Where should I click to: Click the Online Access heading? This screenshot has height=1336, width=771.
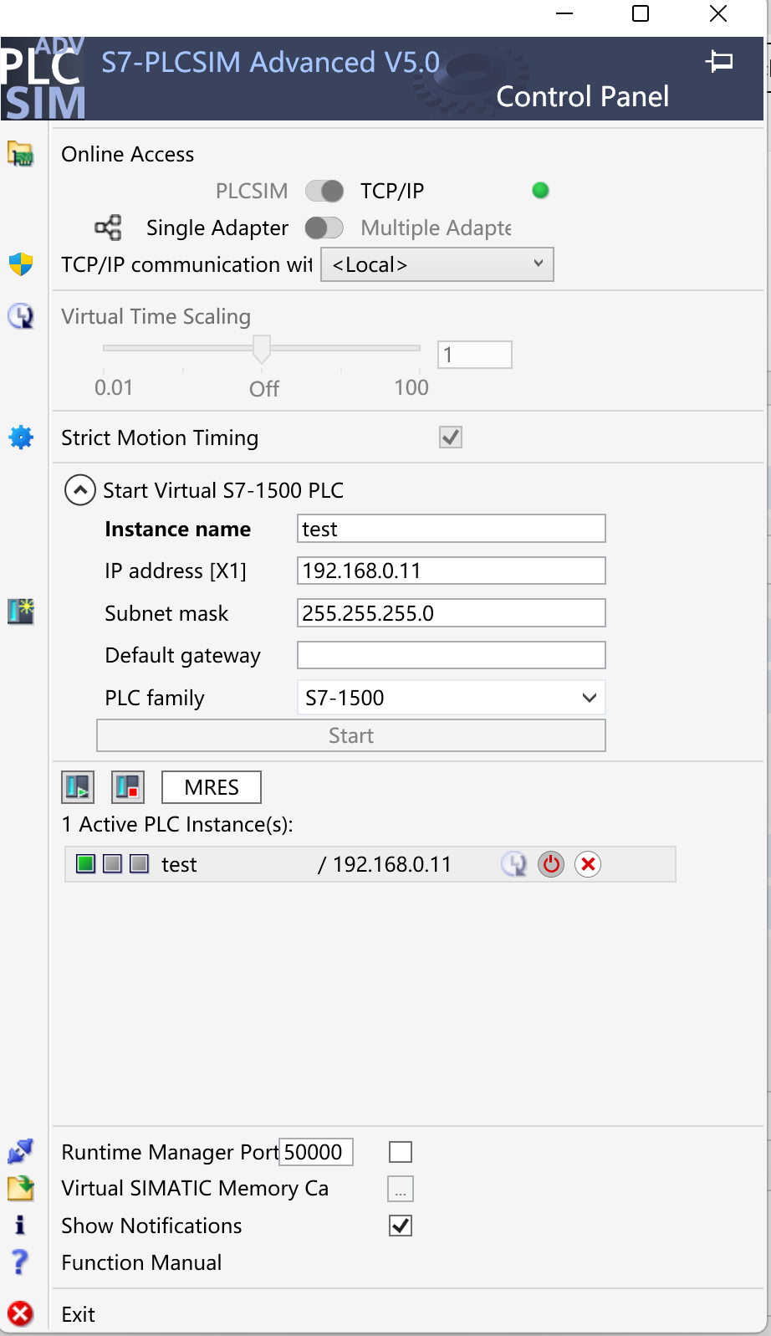[x=127, y=154]
